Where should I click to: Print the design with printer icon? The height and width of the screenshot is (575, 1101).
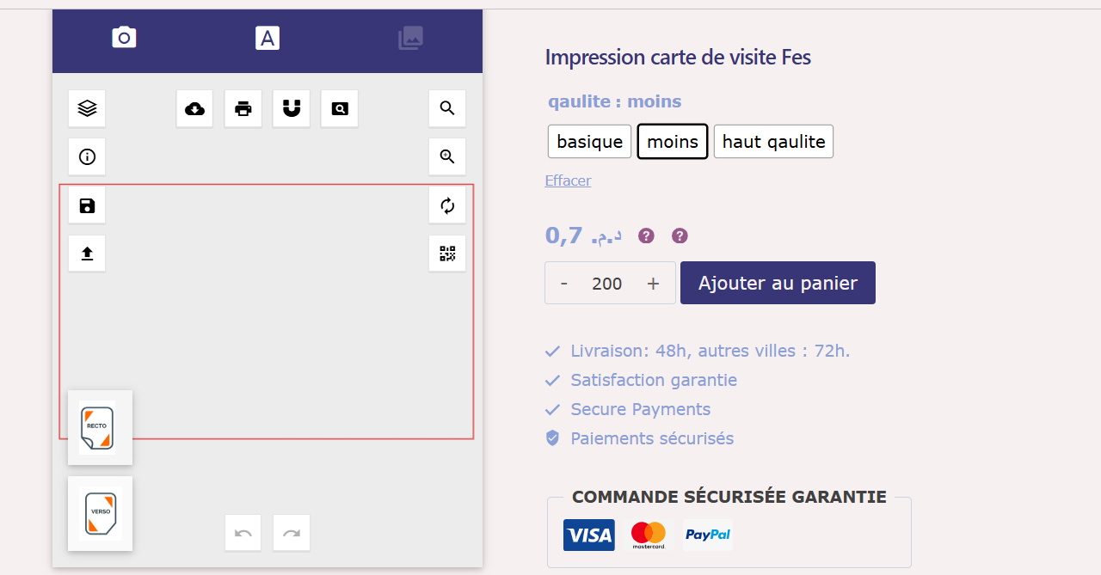243,108
